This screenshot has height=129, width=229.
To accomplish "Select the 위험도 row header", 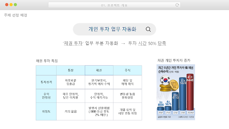I will [46, 111].
